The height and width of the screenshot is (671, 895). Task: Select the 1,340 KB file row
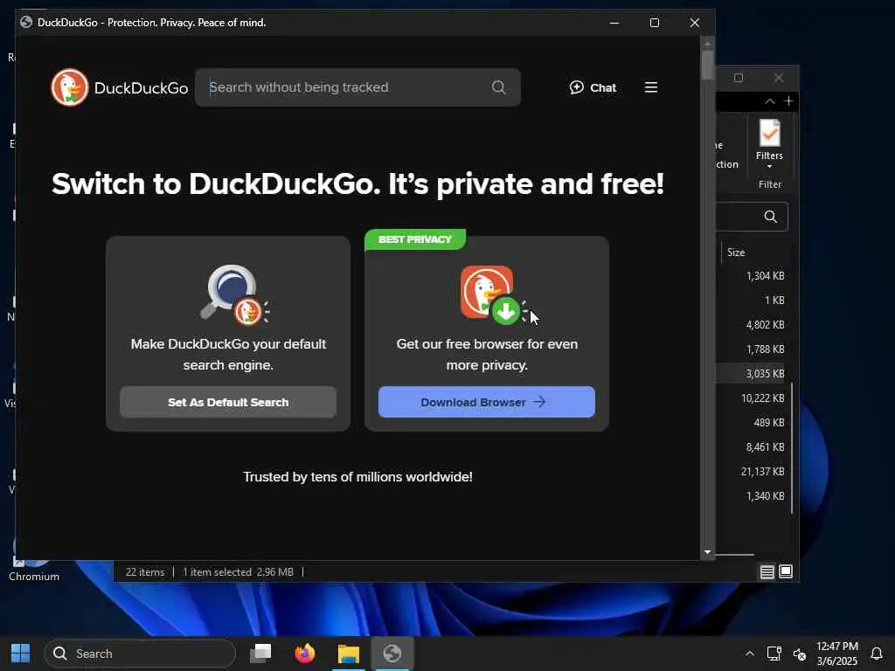751,496
